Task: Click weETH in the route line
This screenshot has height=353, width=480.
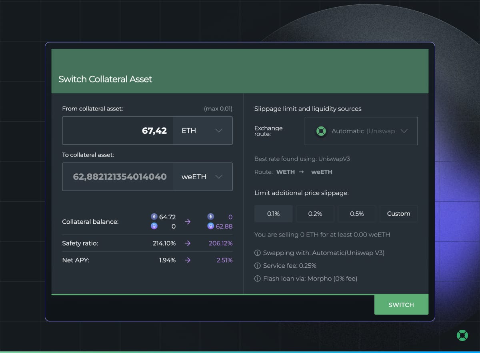Action: (322, 172)
